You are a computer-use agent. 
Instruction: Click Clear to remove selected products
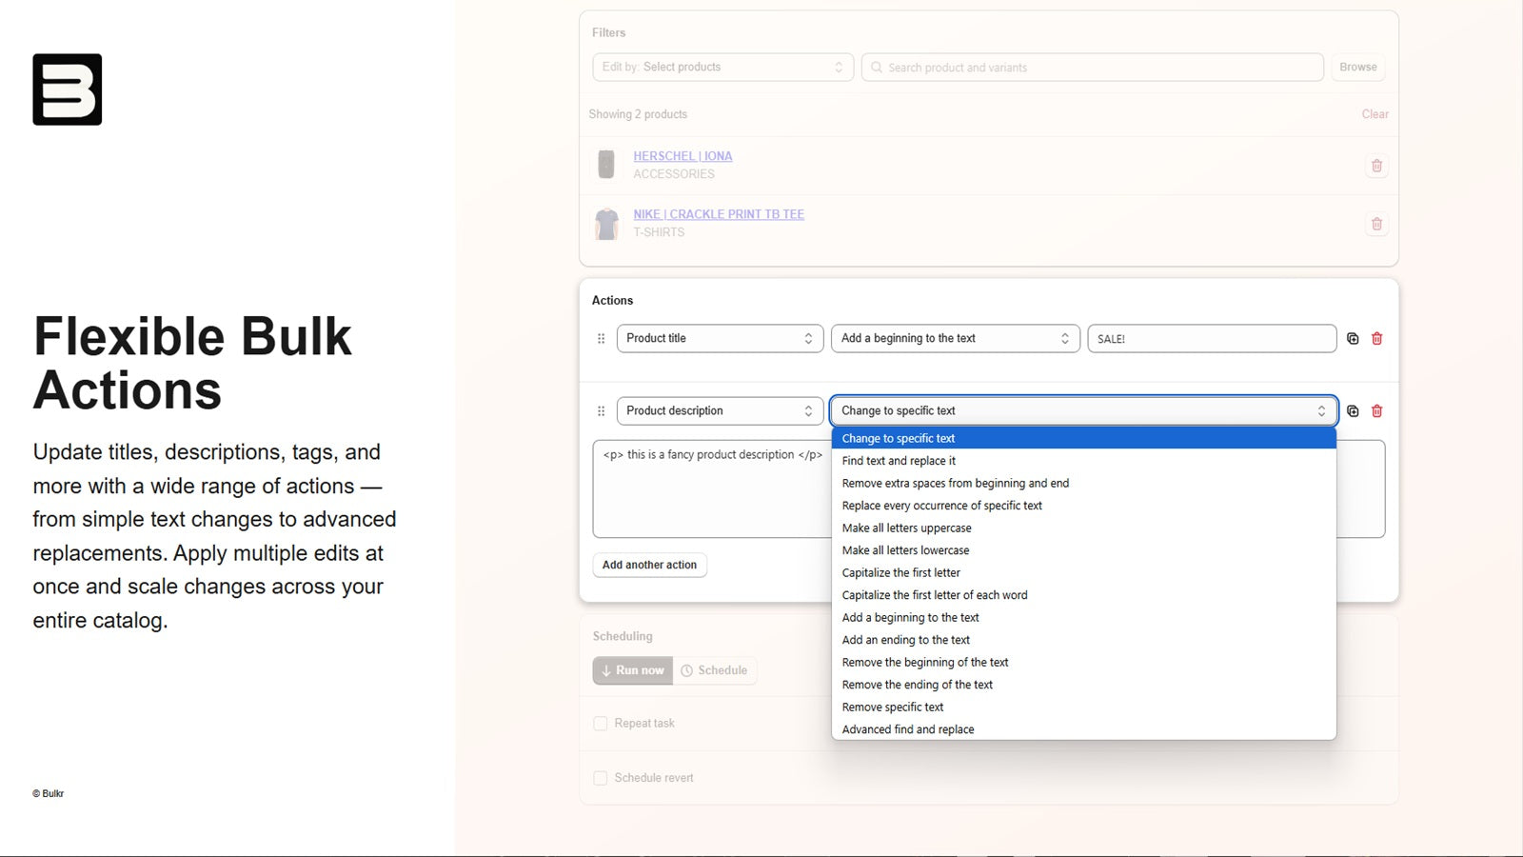click(x=1375, y=114)
